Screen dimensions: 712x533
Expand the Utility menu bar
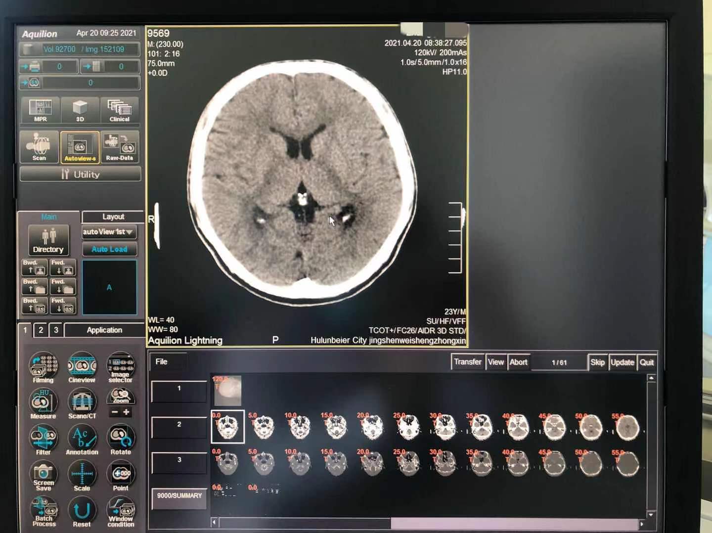(80, 174)
